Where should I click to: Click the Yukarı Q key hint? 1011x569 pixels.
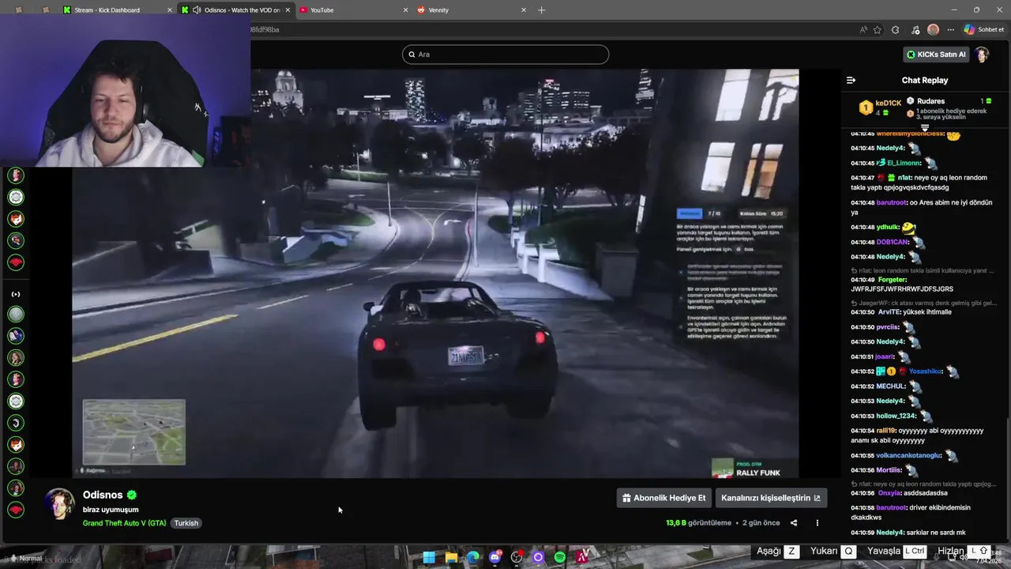pos(833,551)
